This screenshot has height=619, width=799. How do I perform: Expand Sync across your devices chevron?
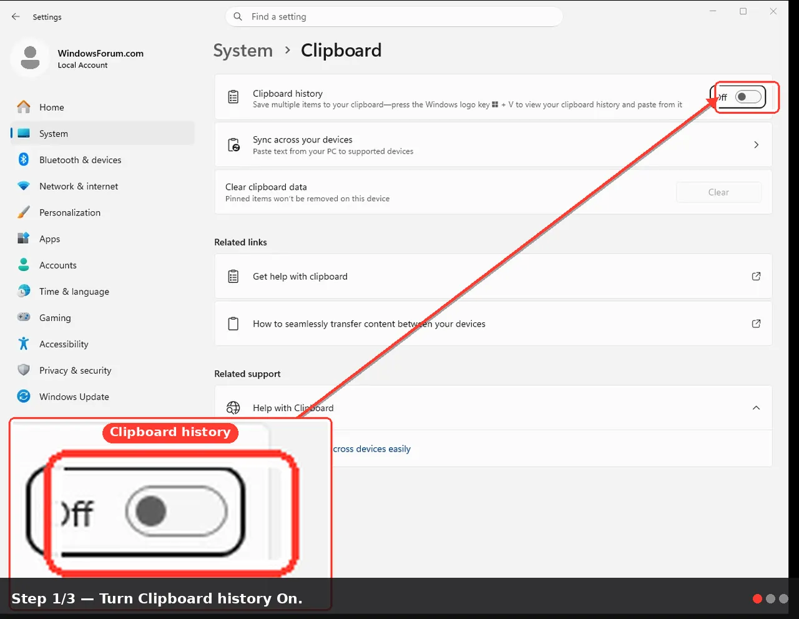tap(756, 145)
